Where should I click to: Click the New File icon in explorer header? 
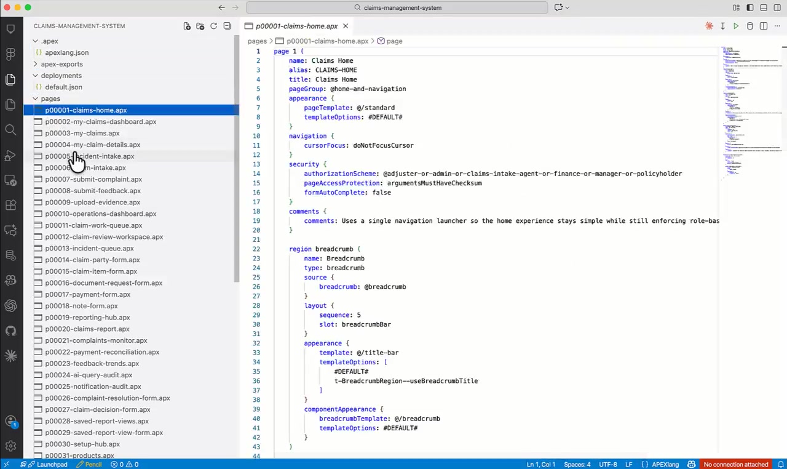coord(187,26)
